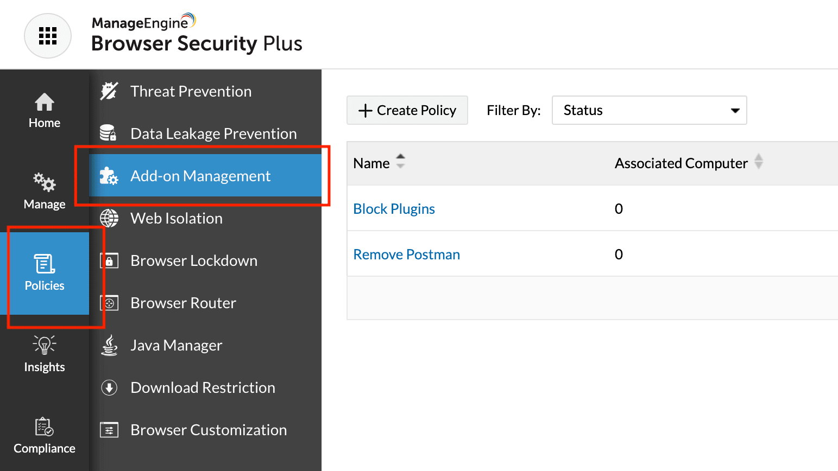Click the Java Manager coffee icon
This screenshot has height=471, width=838.
click(109, 345)
